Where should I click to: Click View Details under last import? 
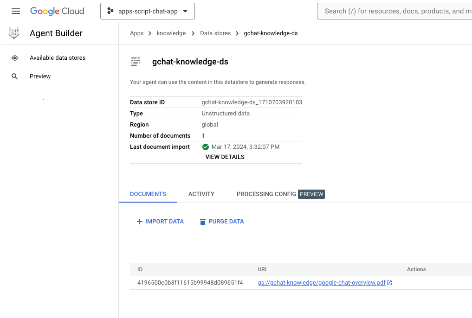point(225,157)
